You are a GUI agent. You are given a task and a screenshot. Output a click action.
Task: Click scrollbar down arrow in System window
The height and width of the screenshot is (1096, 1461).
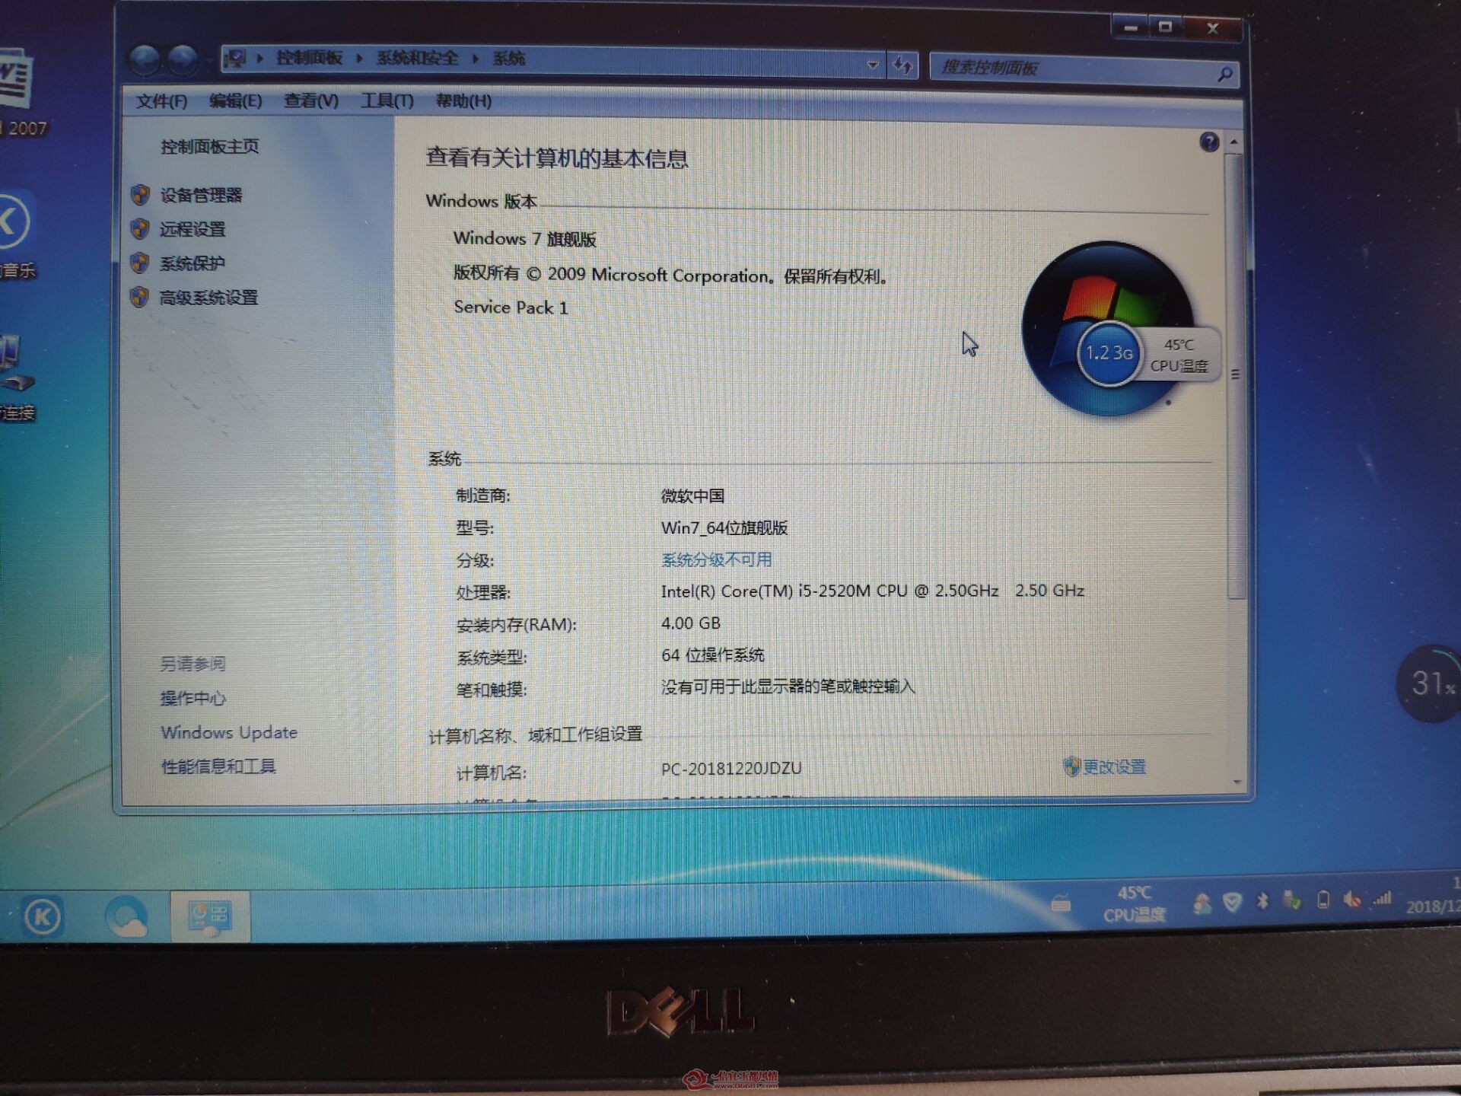coord(1237,782)
